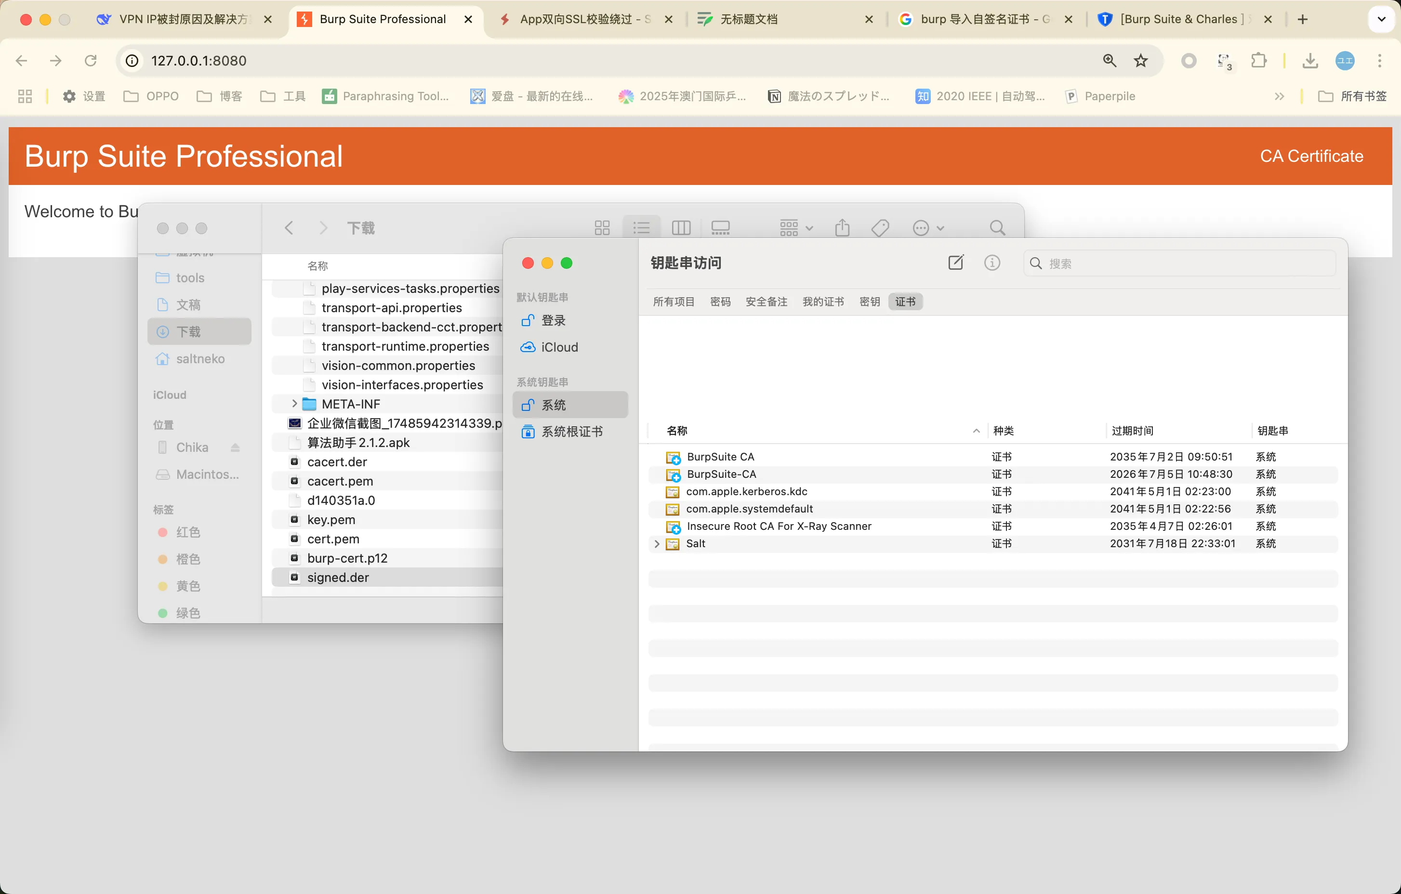Open a new browser tab

coord(1303,19)
